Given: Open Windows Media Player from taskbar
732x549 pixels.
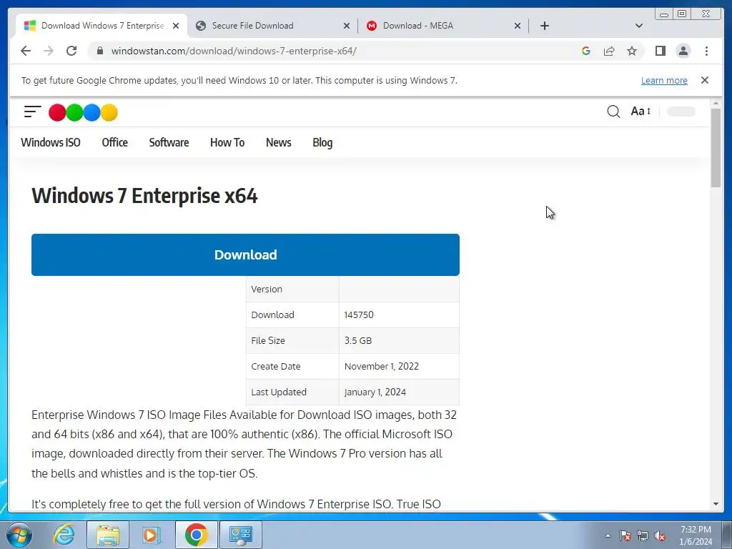Looking at the screenshot, I should tap(150, 535).
